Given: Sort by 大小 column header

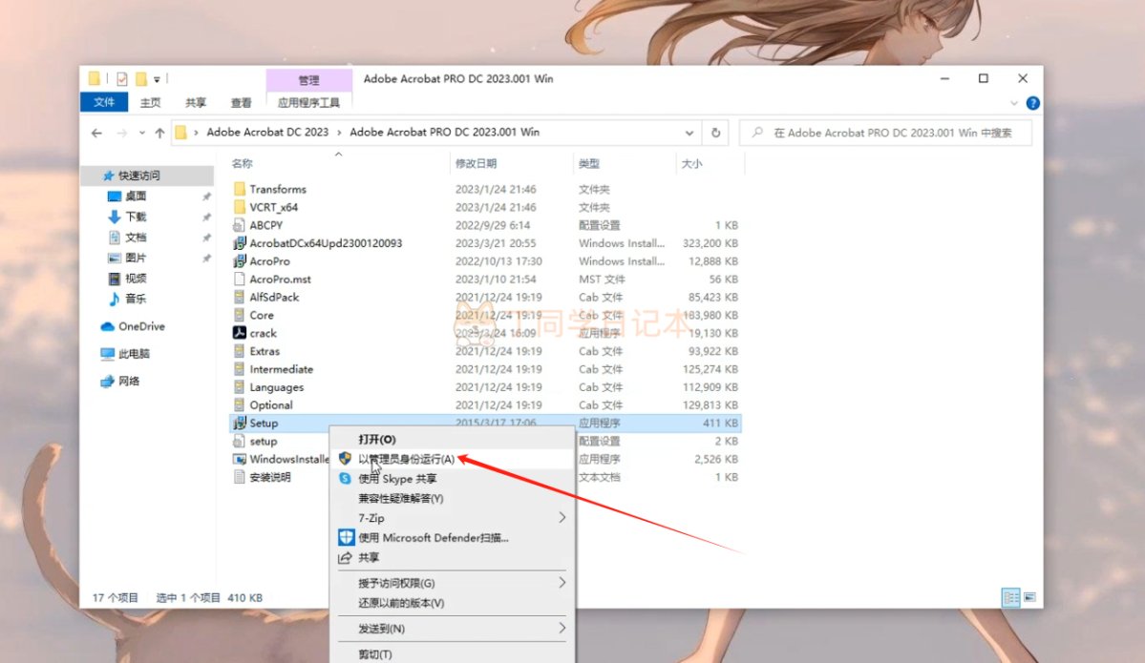Looking at the screenshot, I should [691, 163].
